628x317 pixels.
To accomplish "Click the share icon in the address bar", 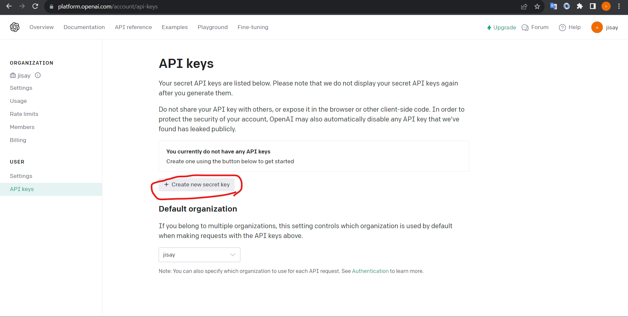I will click(x=524, y=6).
